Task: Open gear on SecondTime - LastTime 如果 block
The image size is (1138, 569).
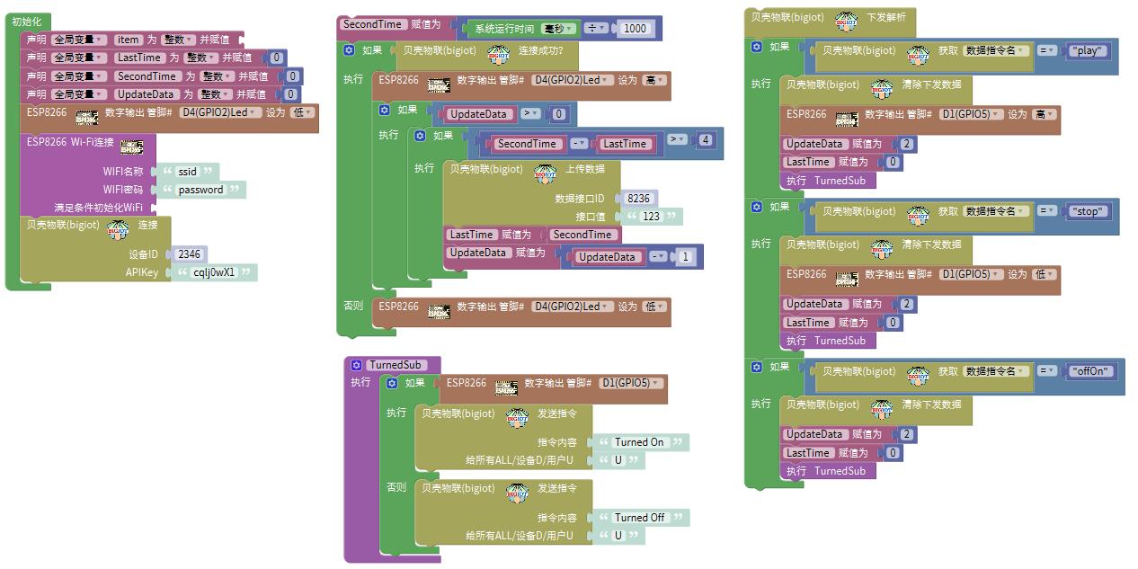Action: coord(420,136)
